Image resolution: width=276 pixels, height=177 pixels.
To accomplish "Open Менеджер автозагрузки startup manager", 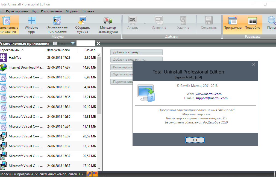I will [108, 25].
